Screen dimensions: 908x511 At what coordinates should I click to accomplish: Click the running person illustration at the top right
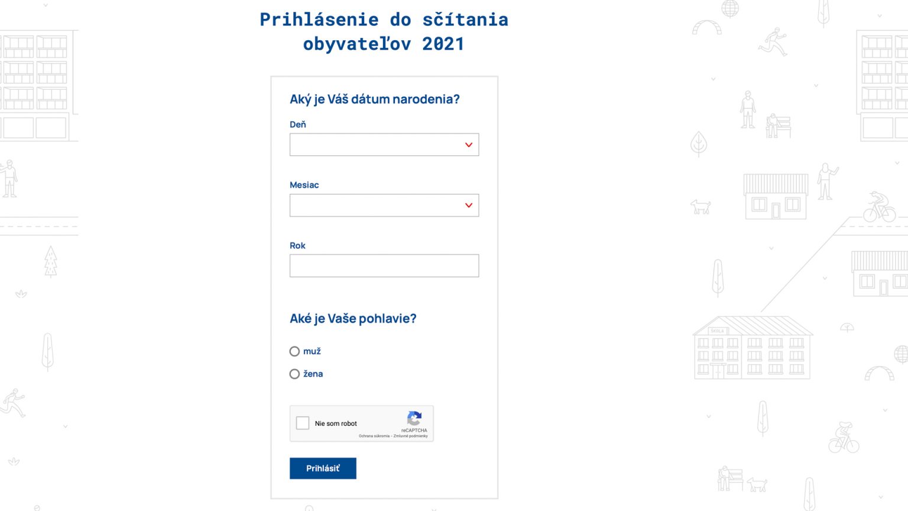pyautogui.click(x=773, y=41)
